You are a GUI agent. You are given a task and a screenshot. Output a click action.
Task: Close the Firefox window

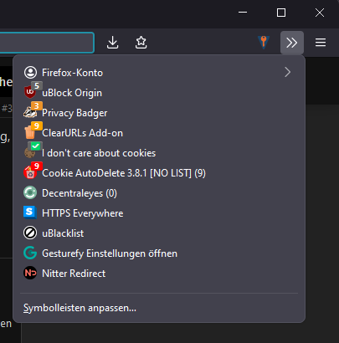(x=320, y=13)
